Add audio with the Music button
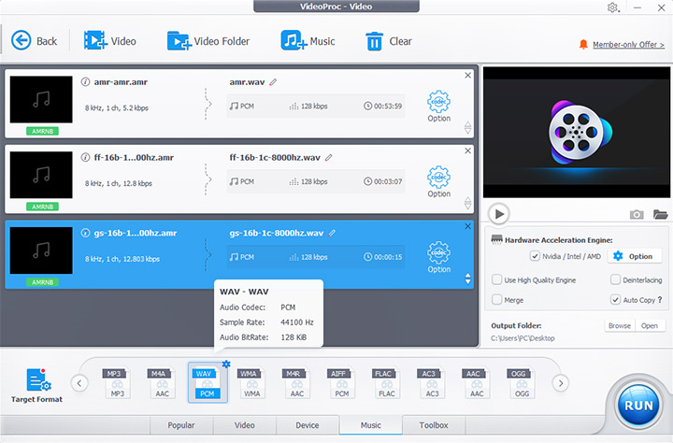The image size is (673, 443). 308,41
